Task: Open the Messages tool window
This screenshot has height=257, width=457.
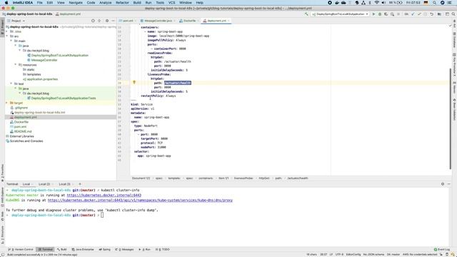Action: click(x=124, y=249)
